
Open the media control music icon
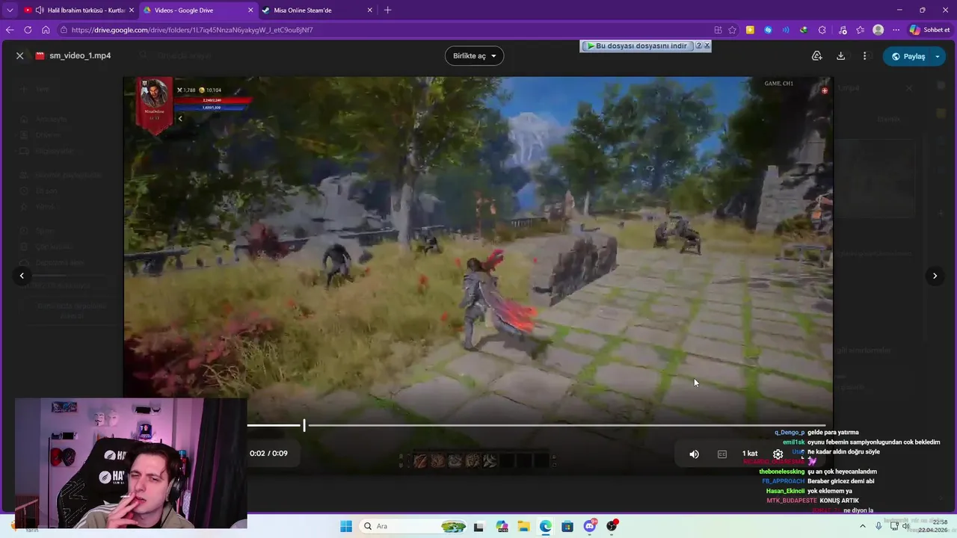click(x=843, y=30)
